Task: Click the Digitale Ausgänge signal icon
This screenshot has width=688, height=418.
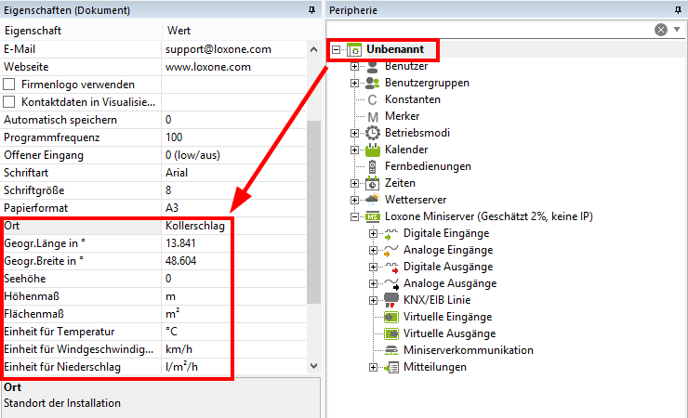Action: pyautogui.click(x=390, y=268)
